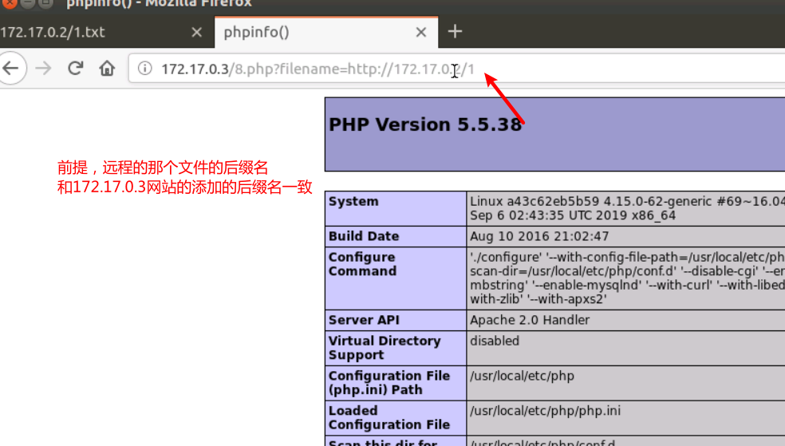Click the Virtual Directory Support label
Image resolution: width=785 pixels, height=446 pixels.
[385, 348]
